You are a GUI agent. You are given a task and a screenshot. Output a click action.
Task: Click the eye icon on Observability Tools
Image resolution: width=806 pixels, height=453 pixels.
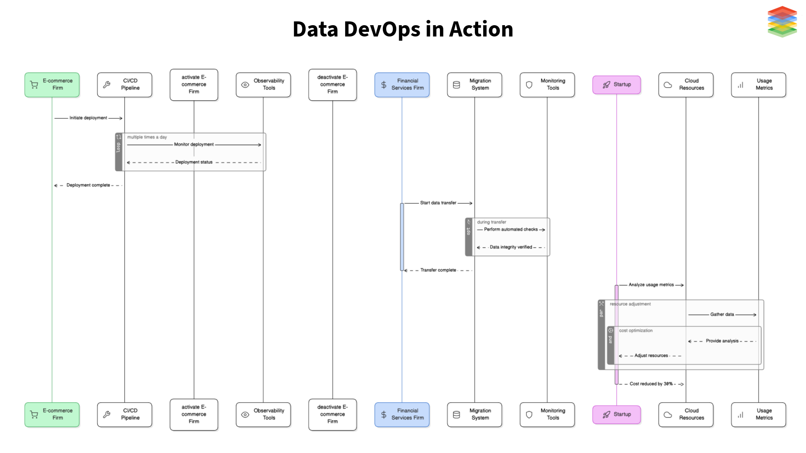[x=245, y=84]
